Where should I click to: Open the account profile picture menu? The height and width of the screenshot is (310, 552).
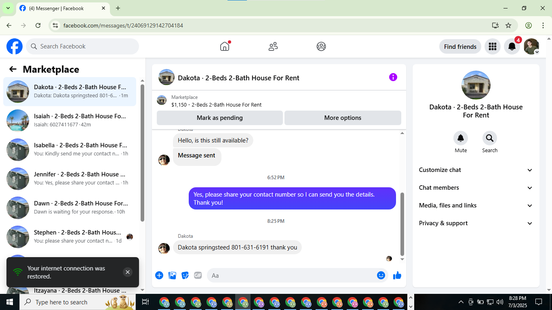pos(531,46)
